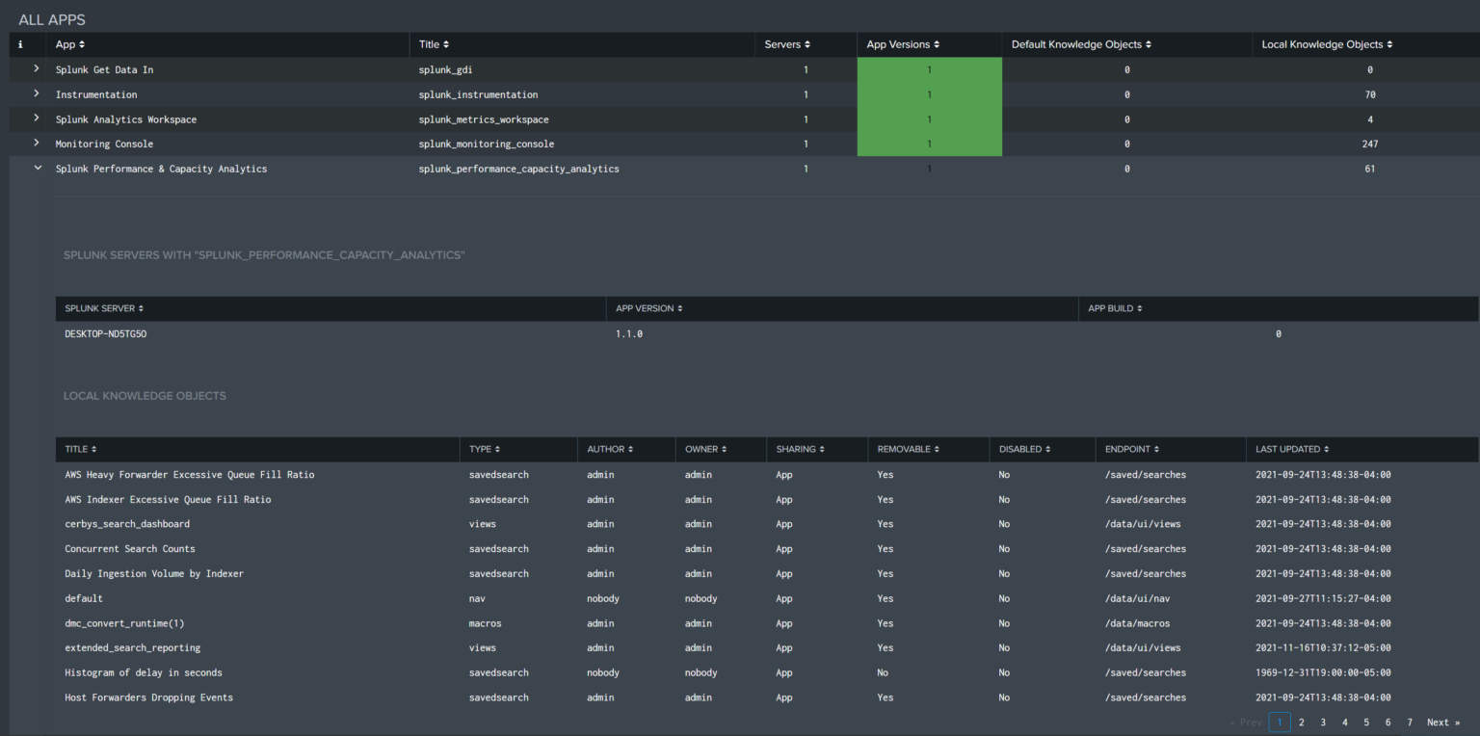The image size is (1480, 736).
Task: Sort by Default Knowledge Objects column
Action: pyautogui.click(x=1081, y=44)
